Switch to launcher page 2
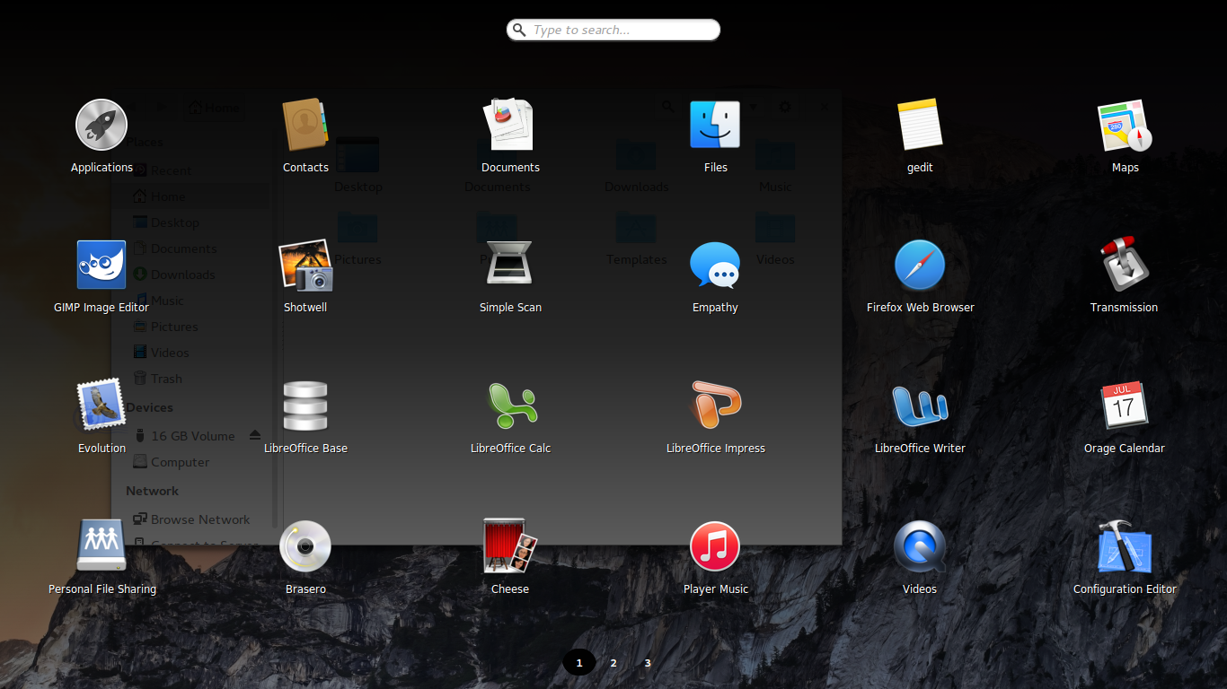 613,663
